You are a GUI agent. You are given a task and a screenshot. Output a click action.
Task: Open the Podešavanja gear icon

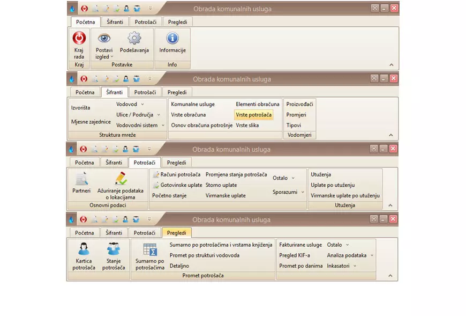click(134, 39)
